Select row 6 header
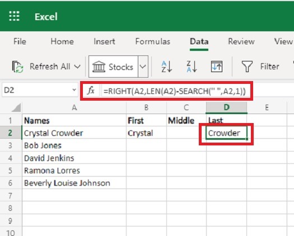The width and height of the screenshot is (294, 236). [x=11, y=183]
